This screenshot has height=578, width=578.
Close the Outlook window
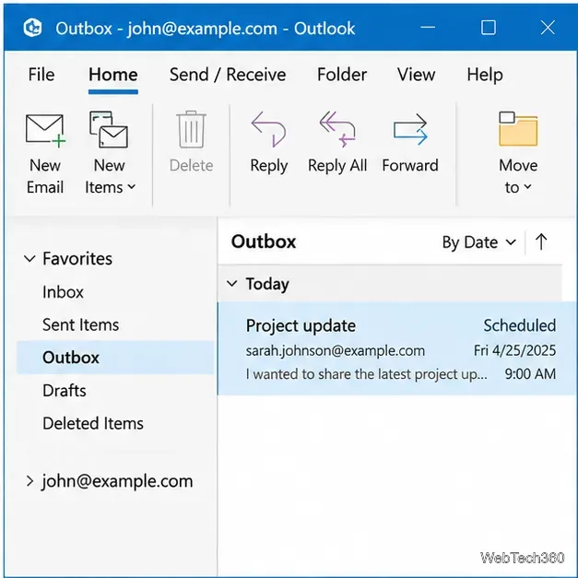[548, 28]
